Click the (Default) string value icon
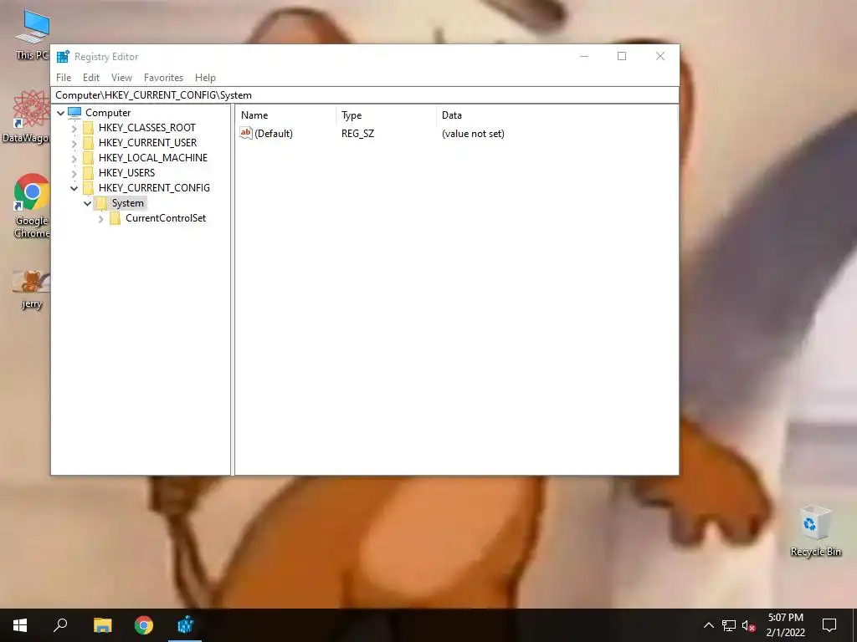The width and height of the screenshot is (857, 642). click(246, 133)
